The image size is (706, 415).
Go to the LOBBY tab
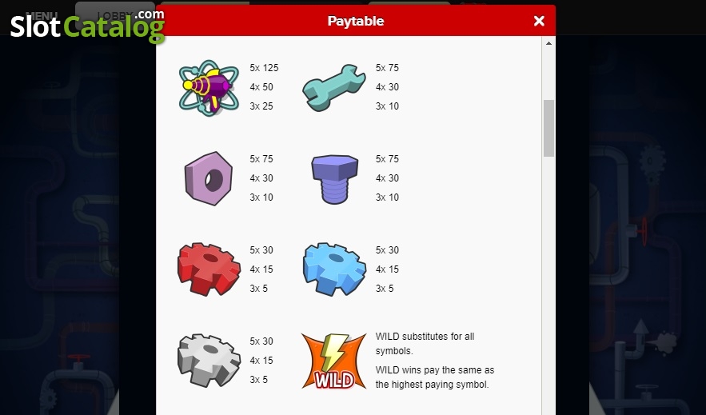(115, 16)
